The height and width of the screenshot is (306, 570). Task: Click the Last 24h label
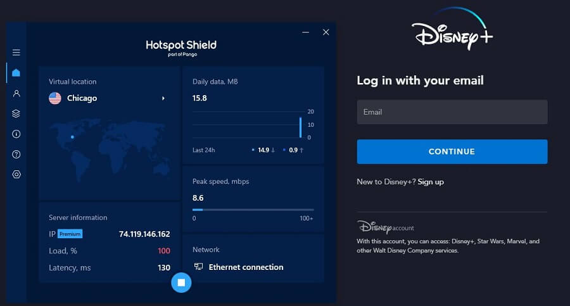tap(203, 150)
